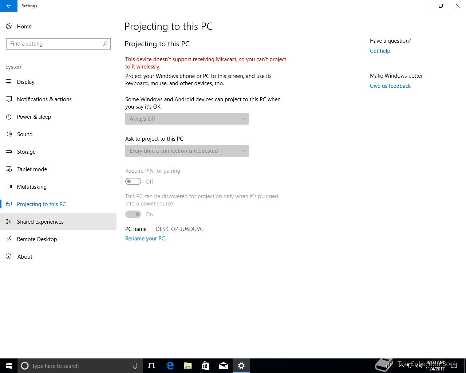This screenshot has width=466, height=373.
Task: Click the About info icon
Action: click(x=9, y=256)
